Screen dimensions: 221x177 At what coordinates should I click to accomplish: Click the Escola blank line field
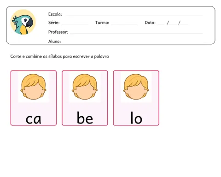(x=134, y=16)
